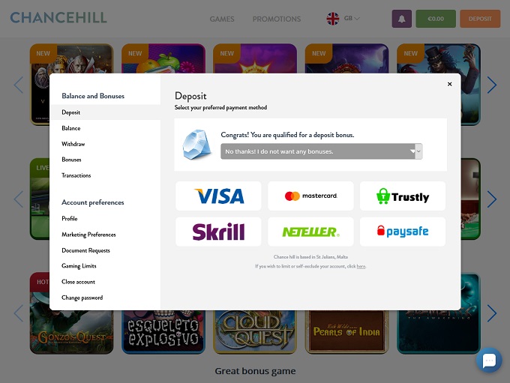Click the orange DEPOSIT button
The image size is (510, 383).
coord(480,19)
